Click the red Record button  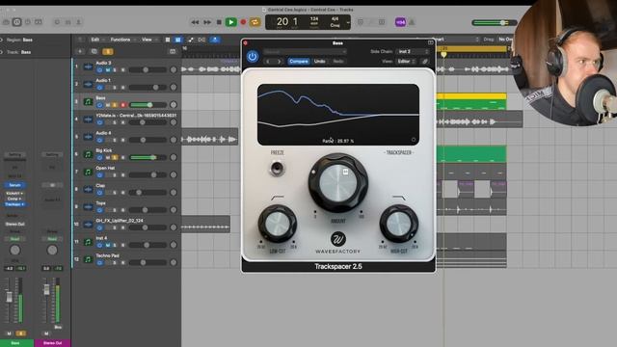243,22
